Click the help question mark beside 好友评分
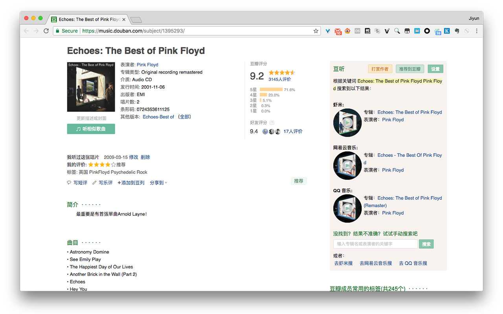This screenshot has width=503, height=314. pos(272,123)
